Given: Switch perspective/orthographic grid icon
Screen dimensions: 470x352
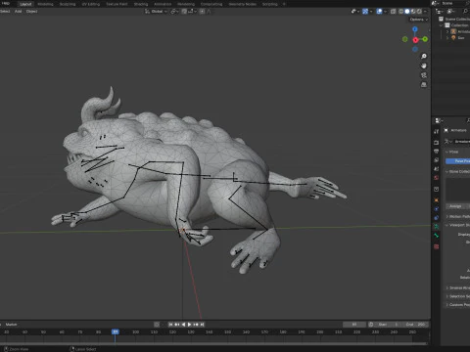Looking at the screenshot, I should tap(424, 85).
